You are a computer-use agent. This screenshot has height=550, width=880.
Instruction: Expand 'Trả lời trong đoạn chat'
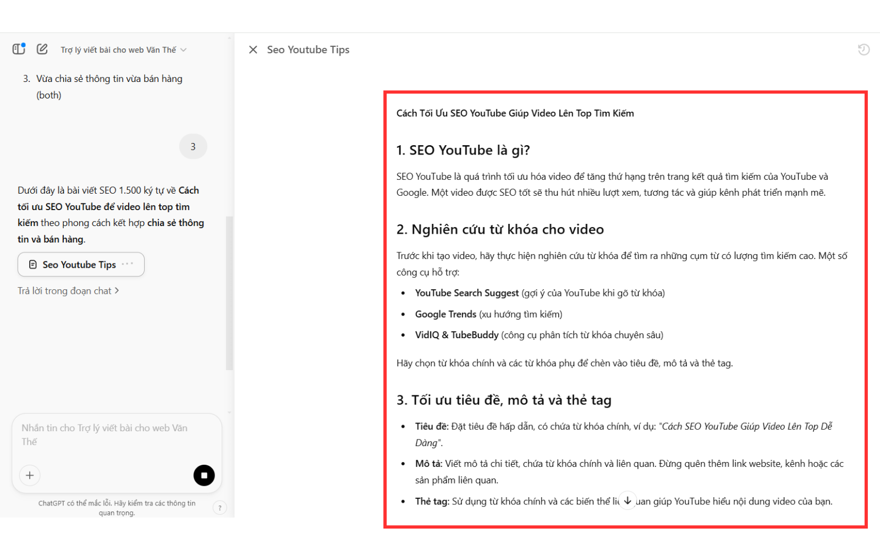pos(68,291)
